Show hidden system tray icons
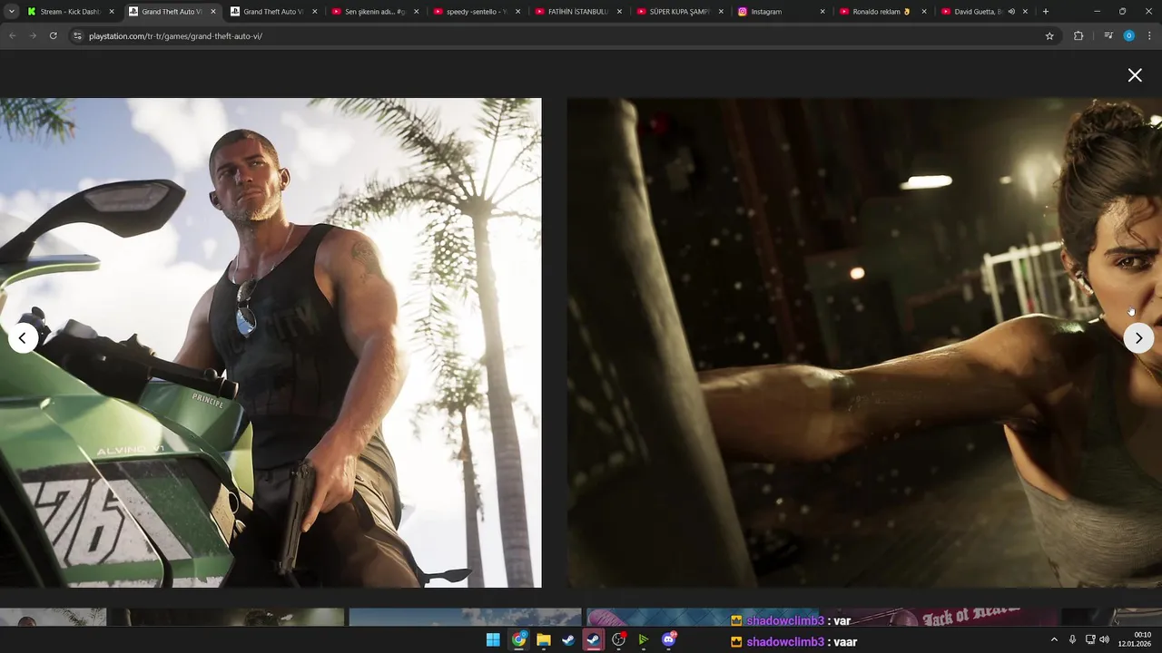Screen dimensions: 1162x653 [1054, 639]
